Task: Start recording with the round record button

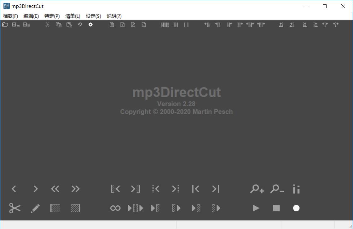Action: [296, 208]
